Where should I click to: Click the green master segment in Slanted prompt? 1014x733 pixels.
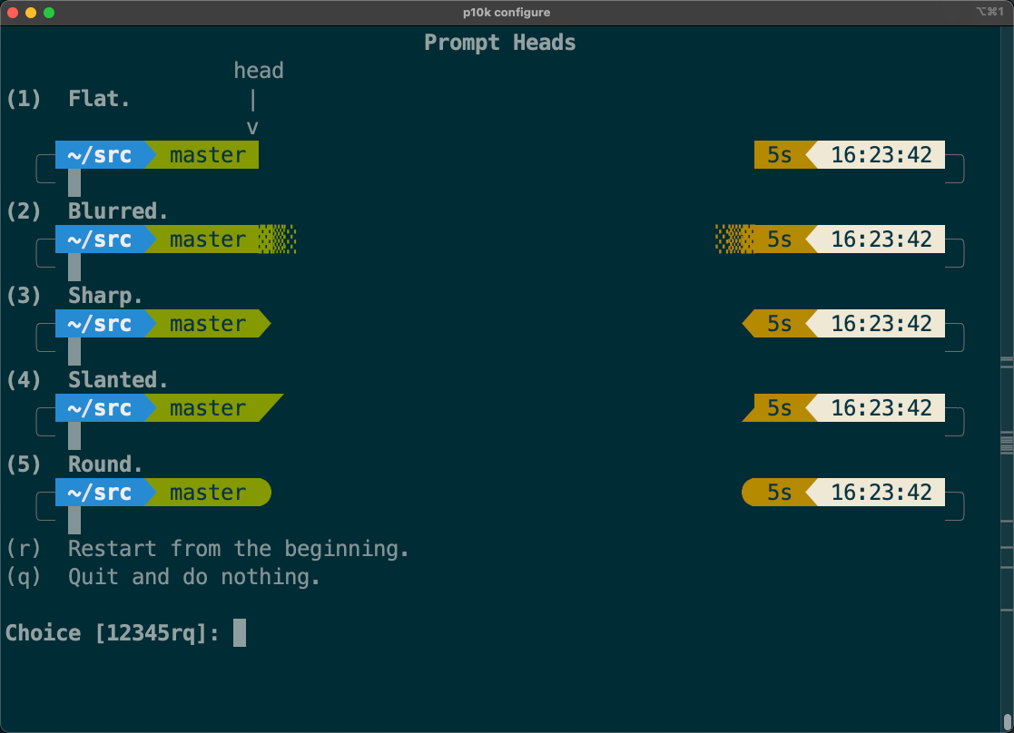[207, 408]
